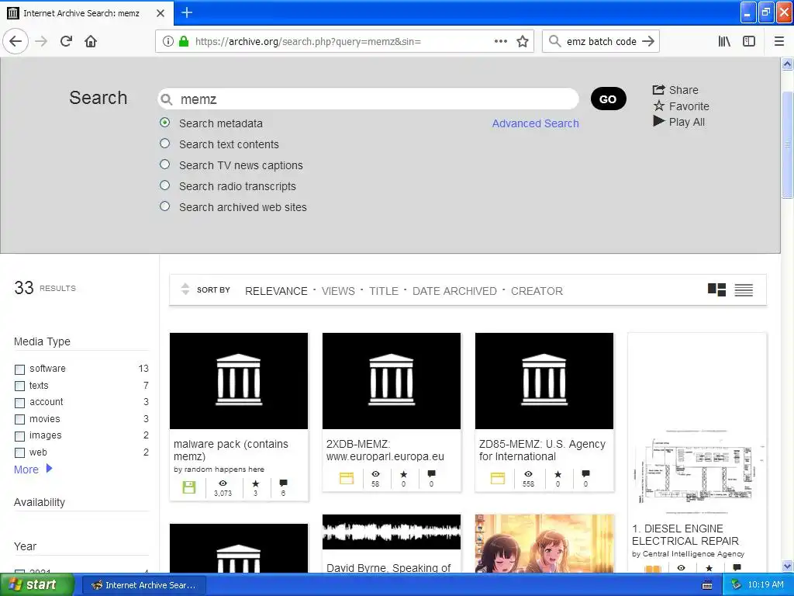
Task: Sort results by CREATOR
Action: (x=537, y=291)
